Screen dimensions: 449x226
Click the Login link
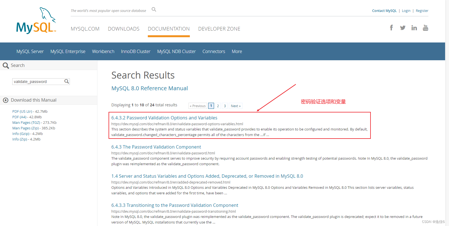coord(406,11)
